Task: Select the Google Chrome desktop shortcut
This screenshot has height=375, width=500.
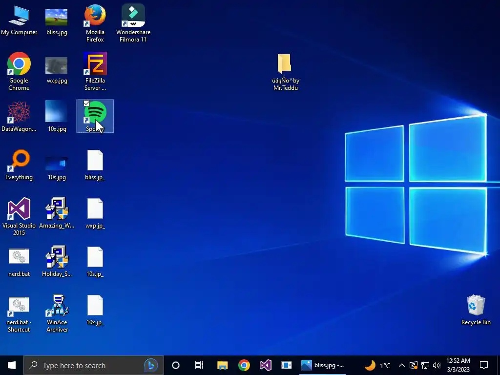Action: coord(19,71)
